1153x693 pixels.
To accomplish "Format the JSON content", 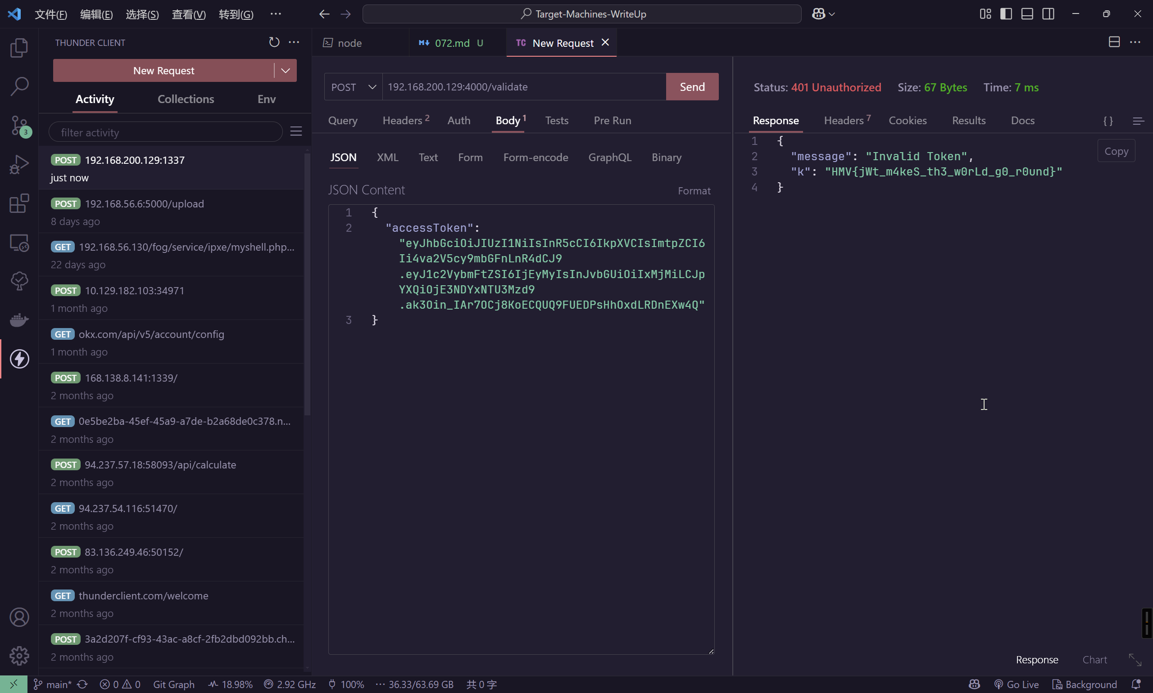I will click(x=694, y=190).
